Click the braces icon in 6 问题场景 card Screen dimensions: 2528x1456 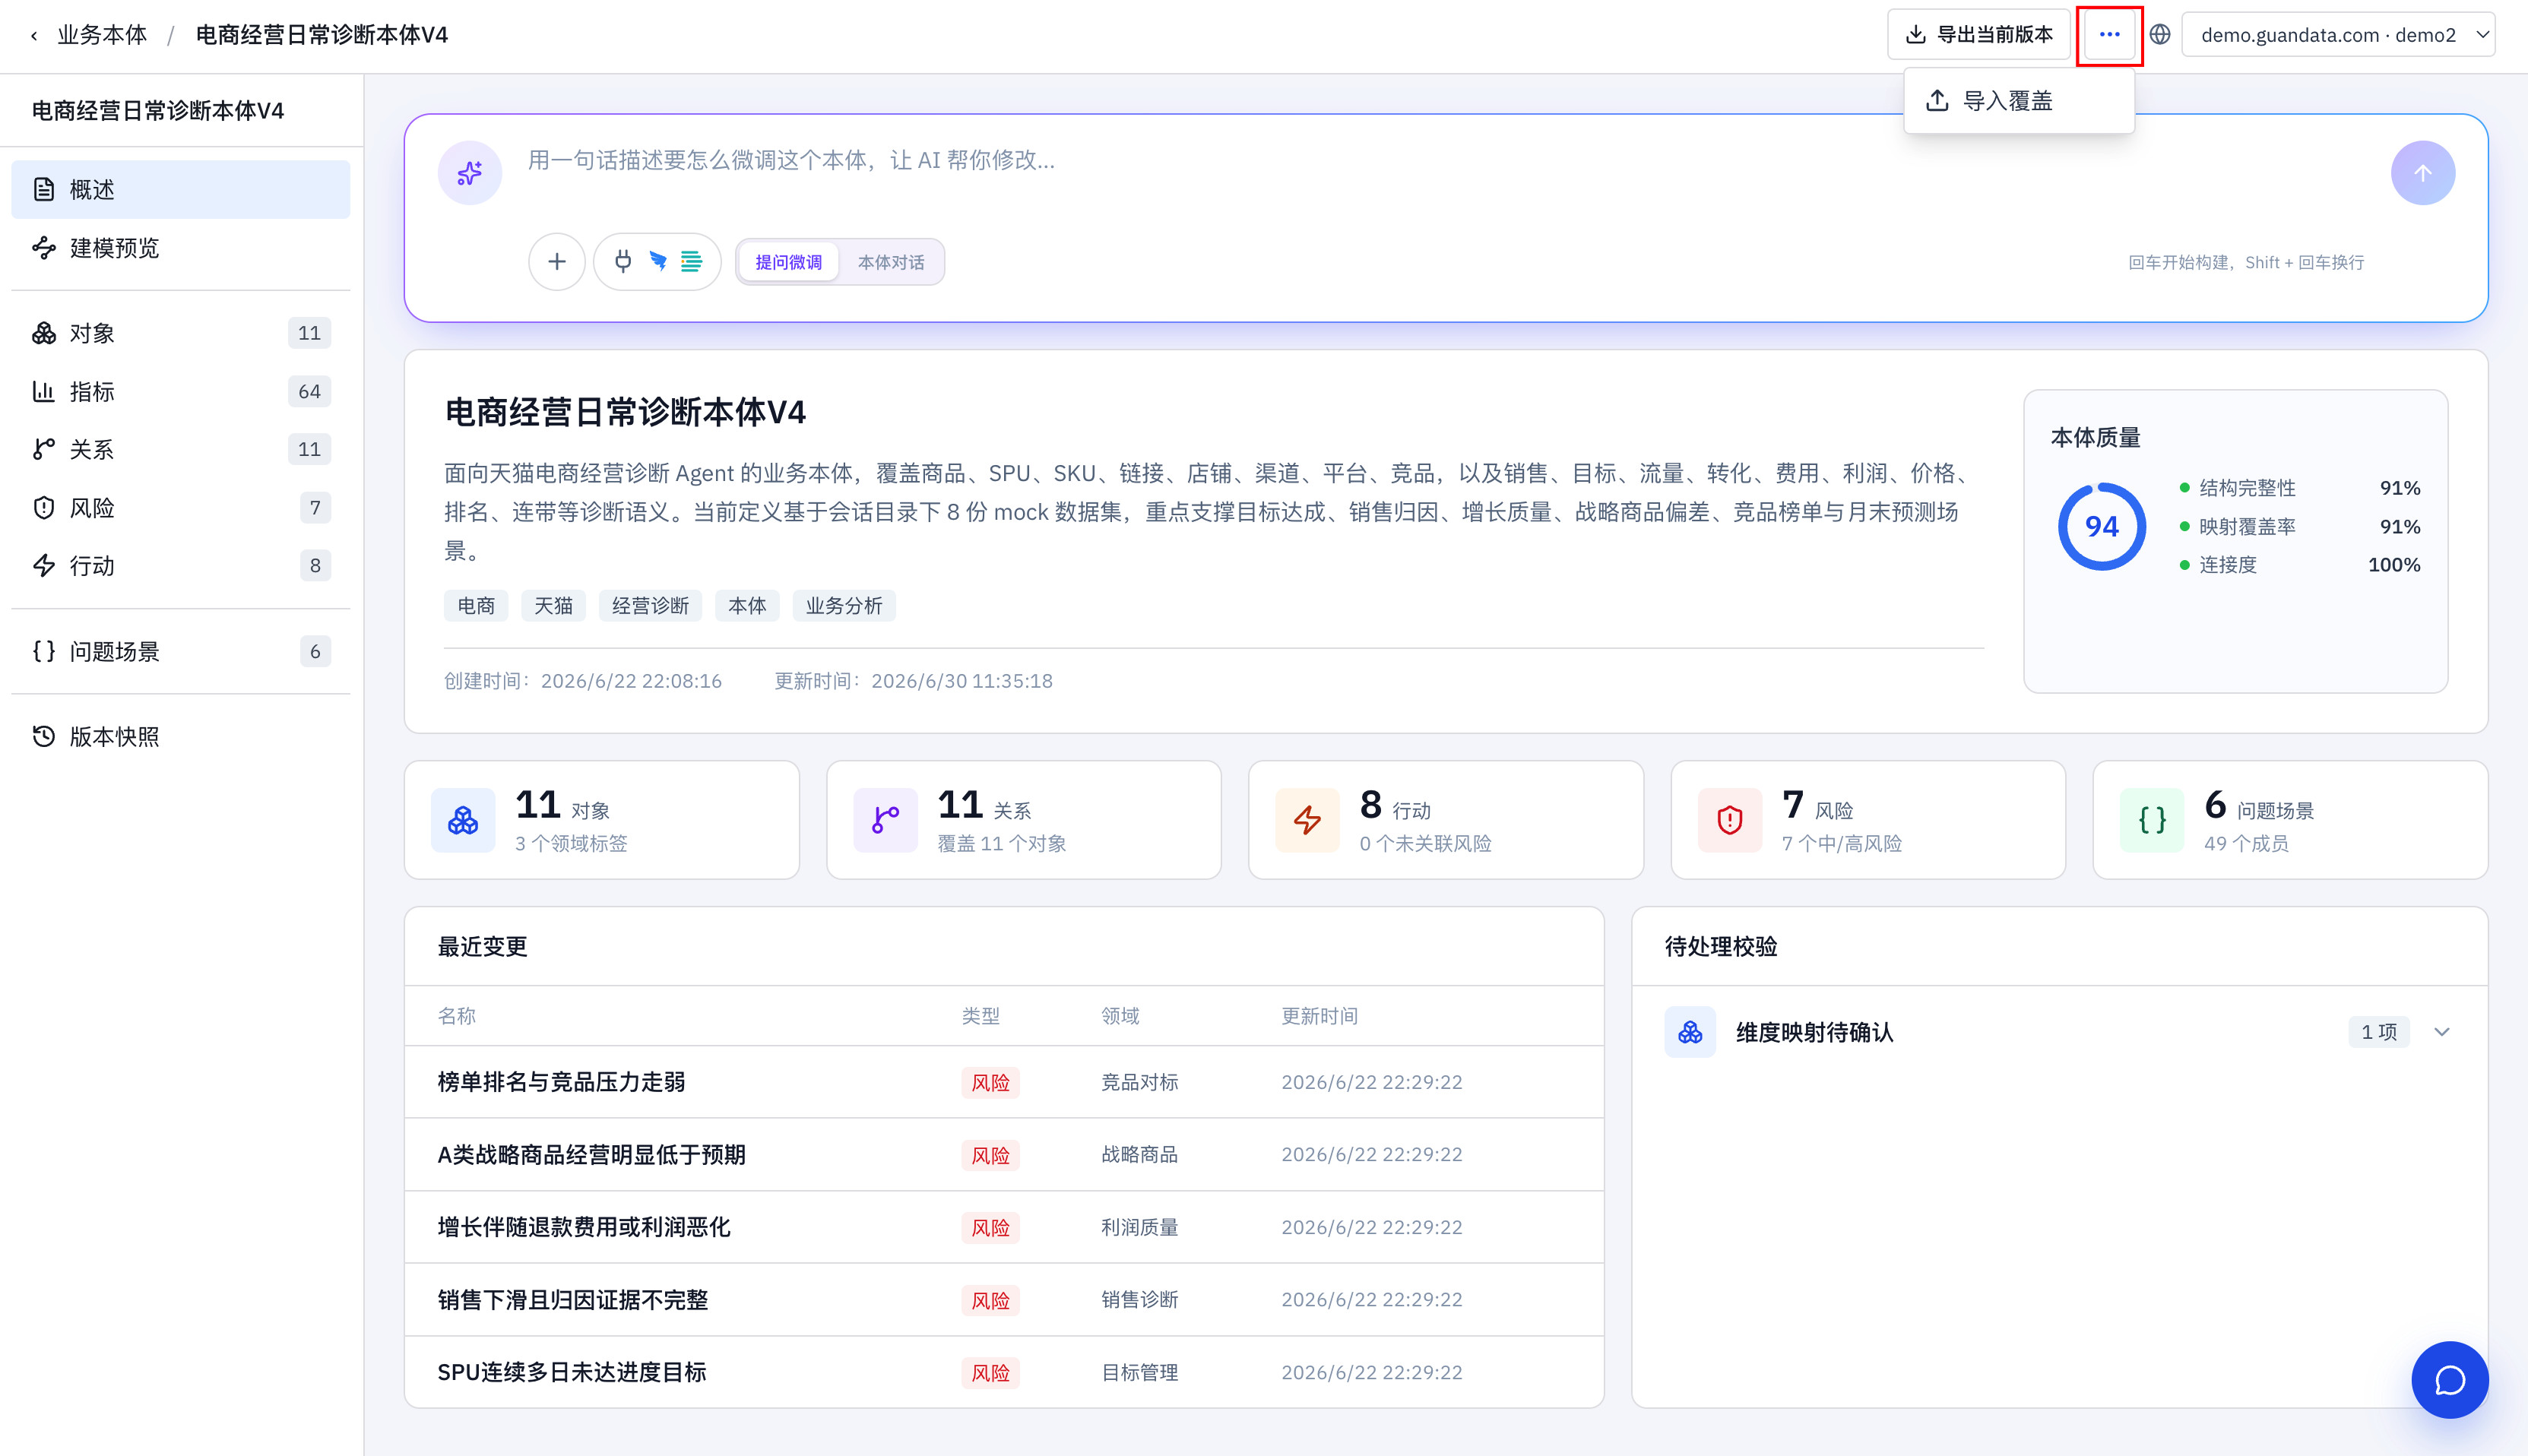click(2152, 820)
